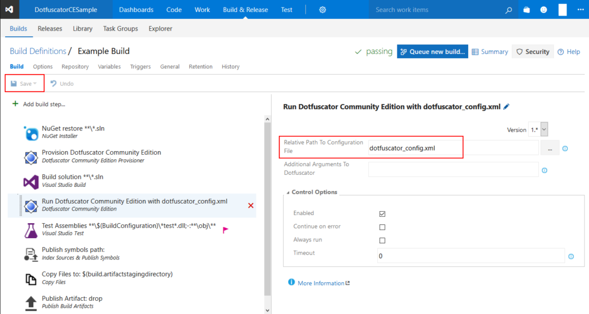Open the General tab
Image resolution: width=589 pixels, height=314 pixels.
170,67
